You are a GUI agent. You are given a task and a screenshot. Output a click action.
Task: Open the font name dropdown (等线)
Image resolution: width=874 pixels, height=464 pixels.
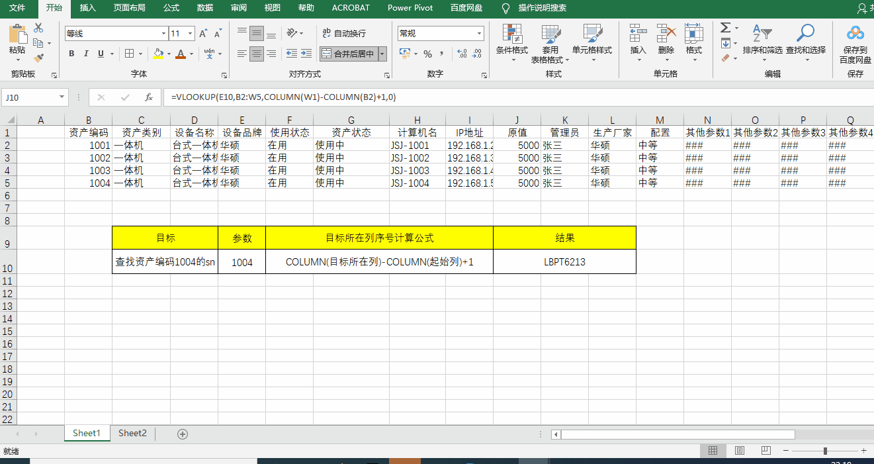tap(163, 33)
